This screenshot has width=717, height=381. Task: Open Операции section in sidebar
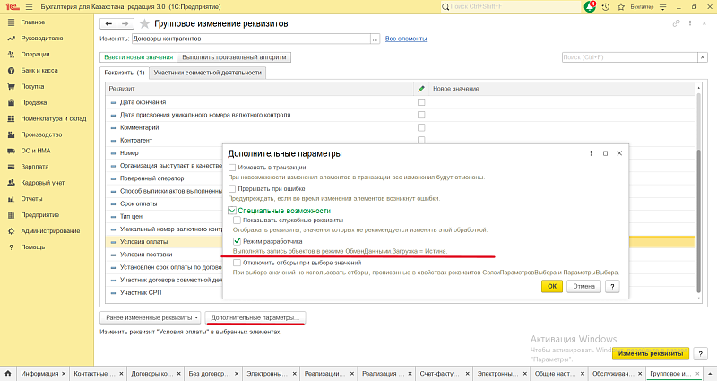click(x=35, y=55)
